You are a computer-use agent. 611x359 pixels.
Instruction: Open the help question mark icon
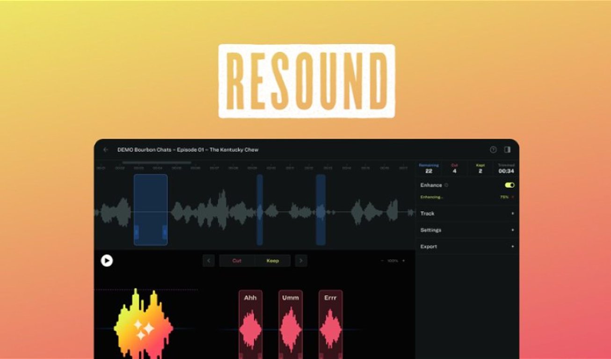(x=493, y=150)
